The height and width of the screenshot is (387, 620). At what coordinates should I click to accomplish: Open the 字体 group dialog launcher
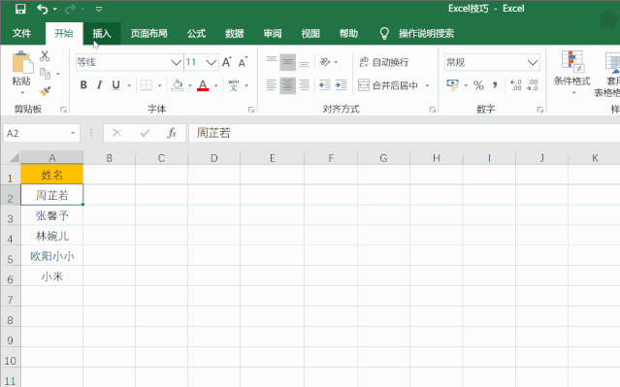point(251,110)
